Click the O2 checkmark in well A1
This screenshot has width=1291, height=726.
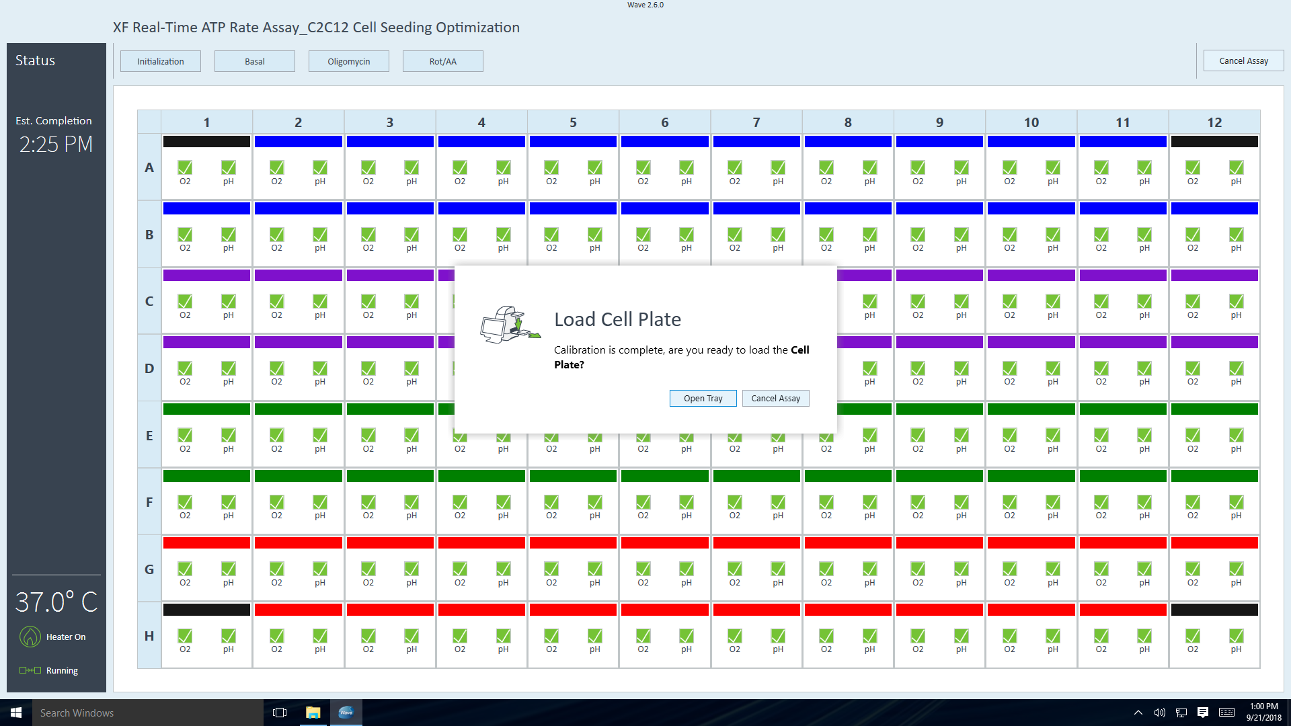click(x=185, y=167)
